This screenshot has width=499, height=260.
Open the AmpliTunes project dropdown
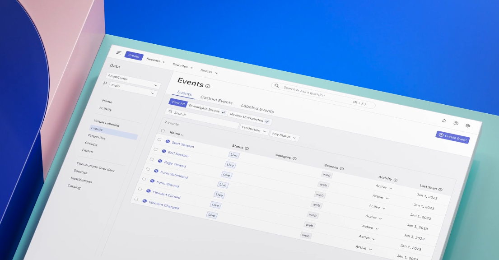click(133, 81)
